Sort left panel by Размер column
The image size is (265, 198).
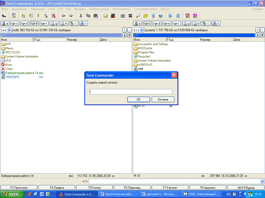(82, 40)
